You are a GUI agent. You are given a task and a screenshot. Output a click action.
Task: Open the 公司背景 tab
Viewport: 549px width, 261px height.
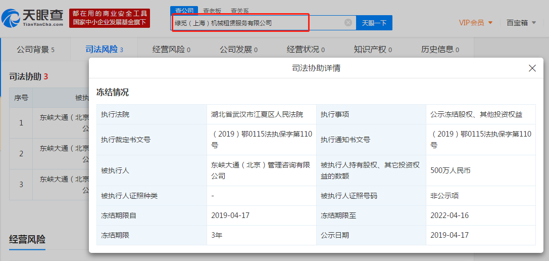(x=35, y=50)
